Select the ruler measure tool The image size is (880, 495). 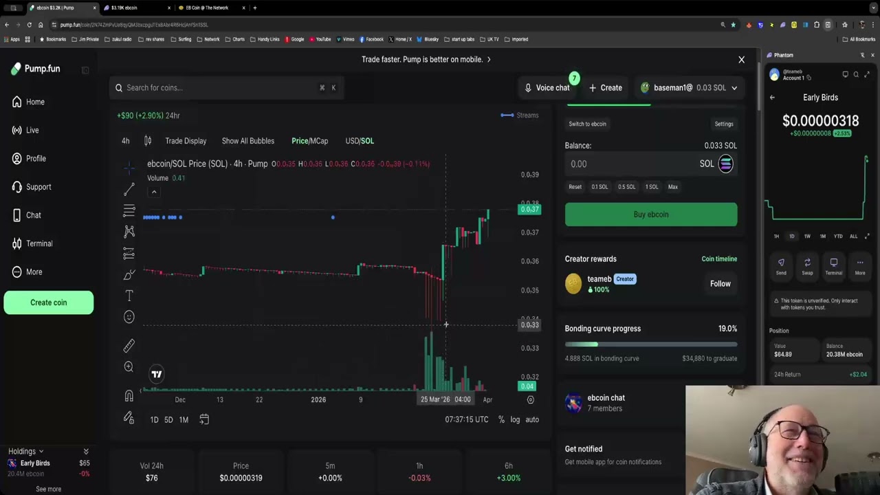tap(129, 346)
